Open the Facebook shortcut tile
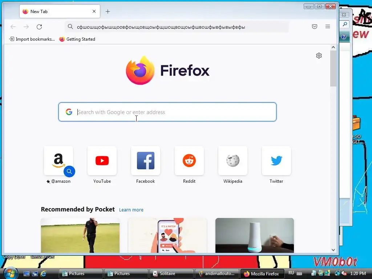This screenshot has width=372, height=279. pos(146,161)
